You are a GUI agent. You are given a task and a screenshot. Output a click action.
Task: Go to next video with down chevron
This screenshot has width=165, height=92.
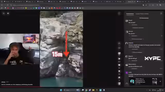[x=119, y=48]
